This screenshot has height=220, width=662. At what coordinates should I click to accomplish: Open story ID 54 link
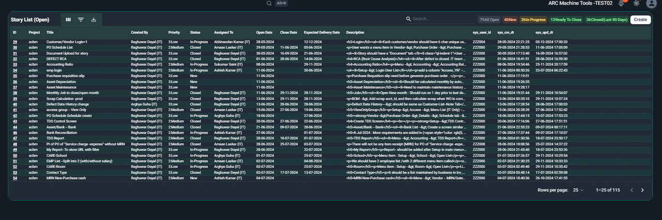tap(15, 178)
